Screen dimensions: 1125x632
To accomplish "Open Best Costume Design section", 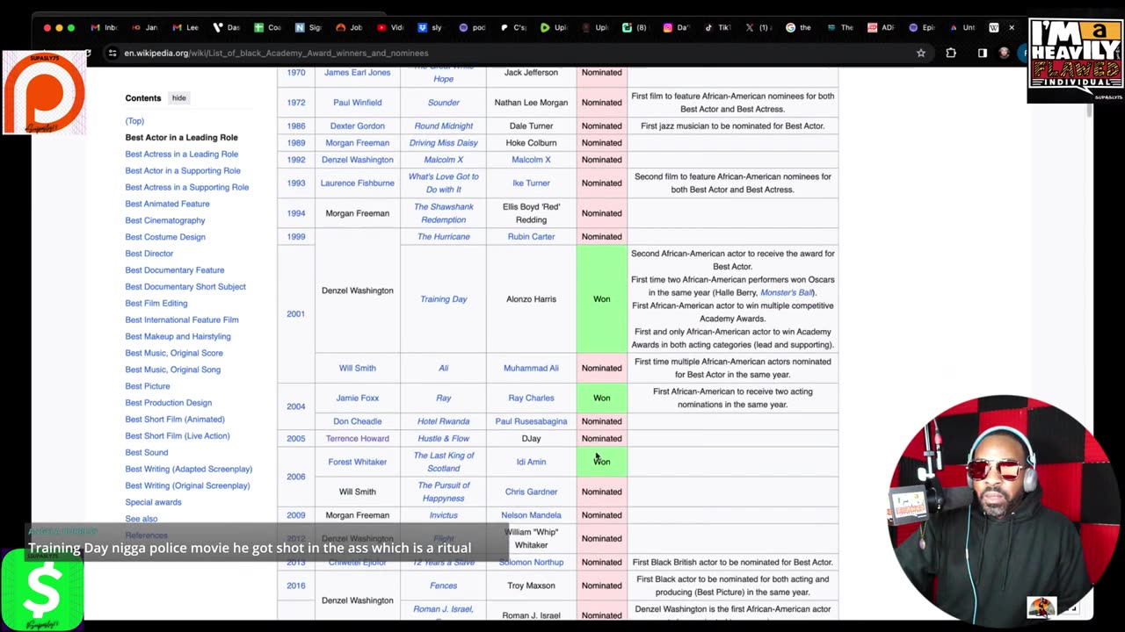I will coord(165,237).
